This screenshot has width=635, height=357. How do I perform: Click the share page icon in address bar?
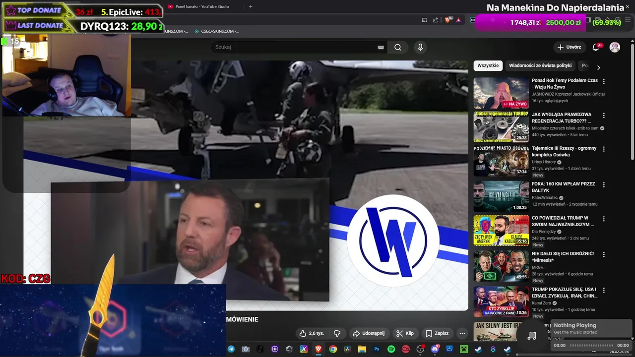coord(436,20)
